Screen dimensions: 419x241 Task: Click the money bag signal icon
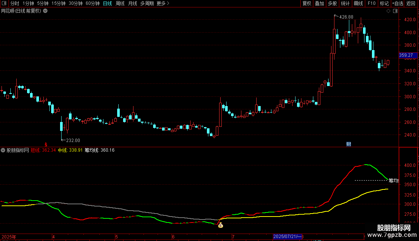tap(221, 225)
